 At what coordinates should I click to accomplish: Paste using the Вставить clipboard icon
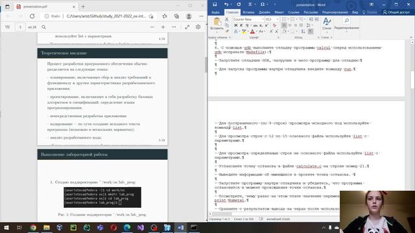[217, 23]
